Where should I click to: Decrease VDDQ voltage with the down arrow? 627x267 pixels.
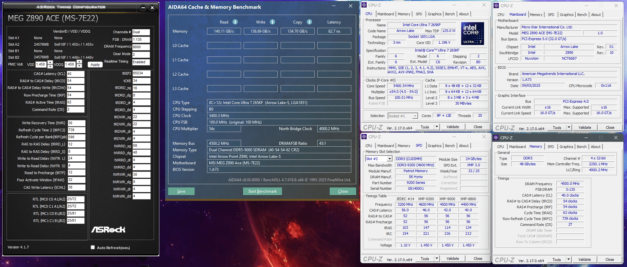(x=79, y=66)
